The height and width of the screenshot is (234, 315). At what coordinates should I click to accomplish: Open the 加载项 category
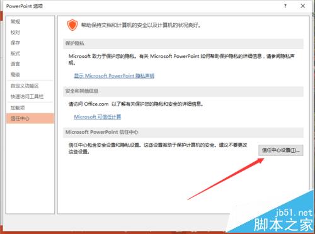18,108
